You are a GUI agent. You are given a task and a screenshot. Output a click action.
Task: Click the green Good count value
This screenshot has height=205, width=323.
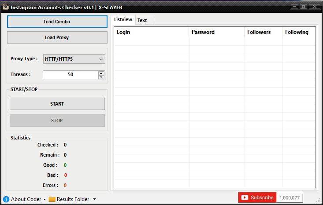tap(65, 165)
